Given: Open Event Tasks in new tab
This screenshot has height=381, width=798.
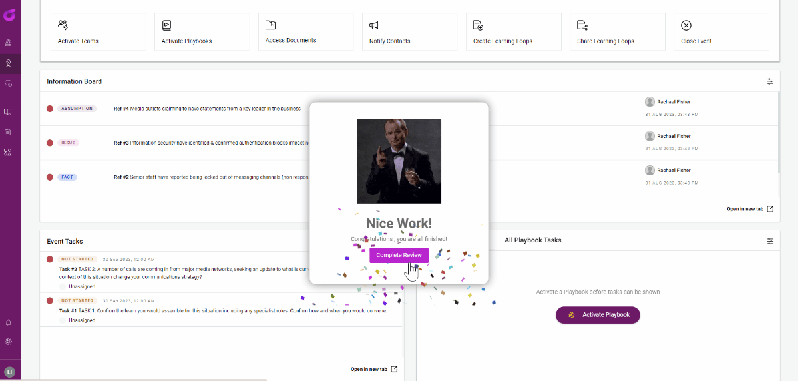Looking at the screenshot, I should point(374,369).
